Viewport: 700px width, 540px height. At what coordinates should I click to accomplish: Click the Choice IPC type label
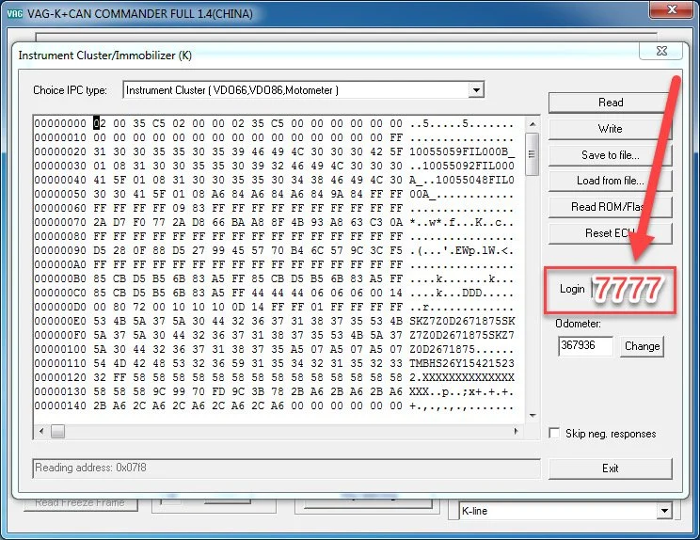coord(70,90)
